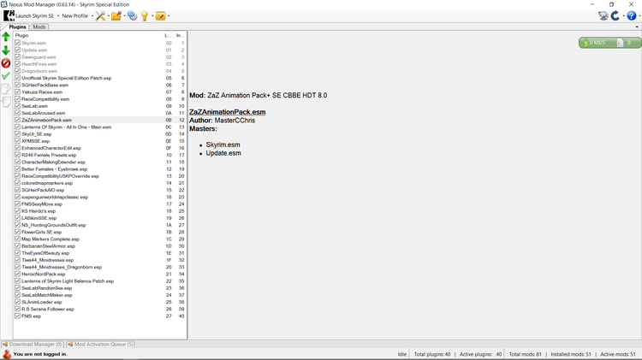Open the Tools icon dropdown arrow
This screenshot has width=642, height=360.
108,16
